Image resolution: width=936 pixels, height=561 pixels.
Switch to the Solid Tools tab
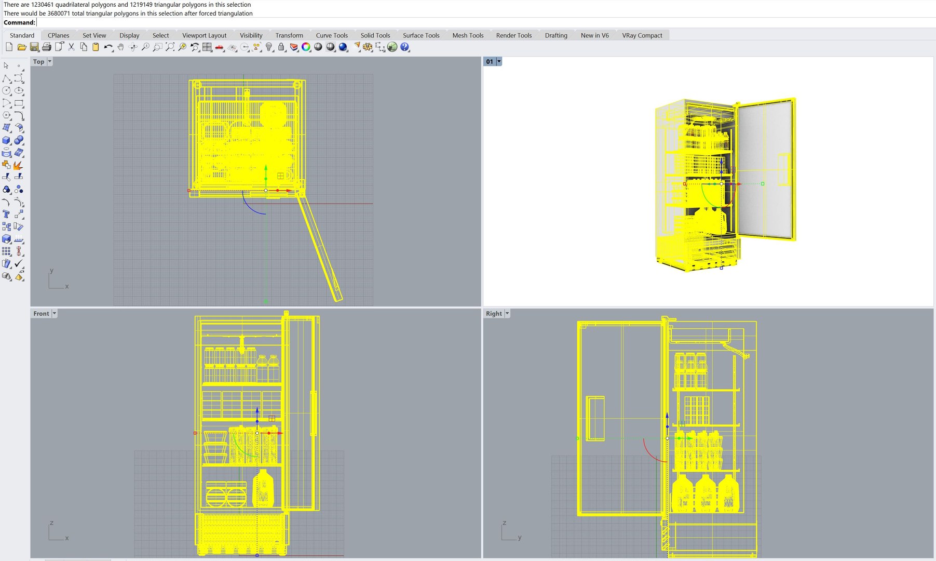[375, 35]
